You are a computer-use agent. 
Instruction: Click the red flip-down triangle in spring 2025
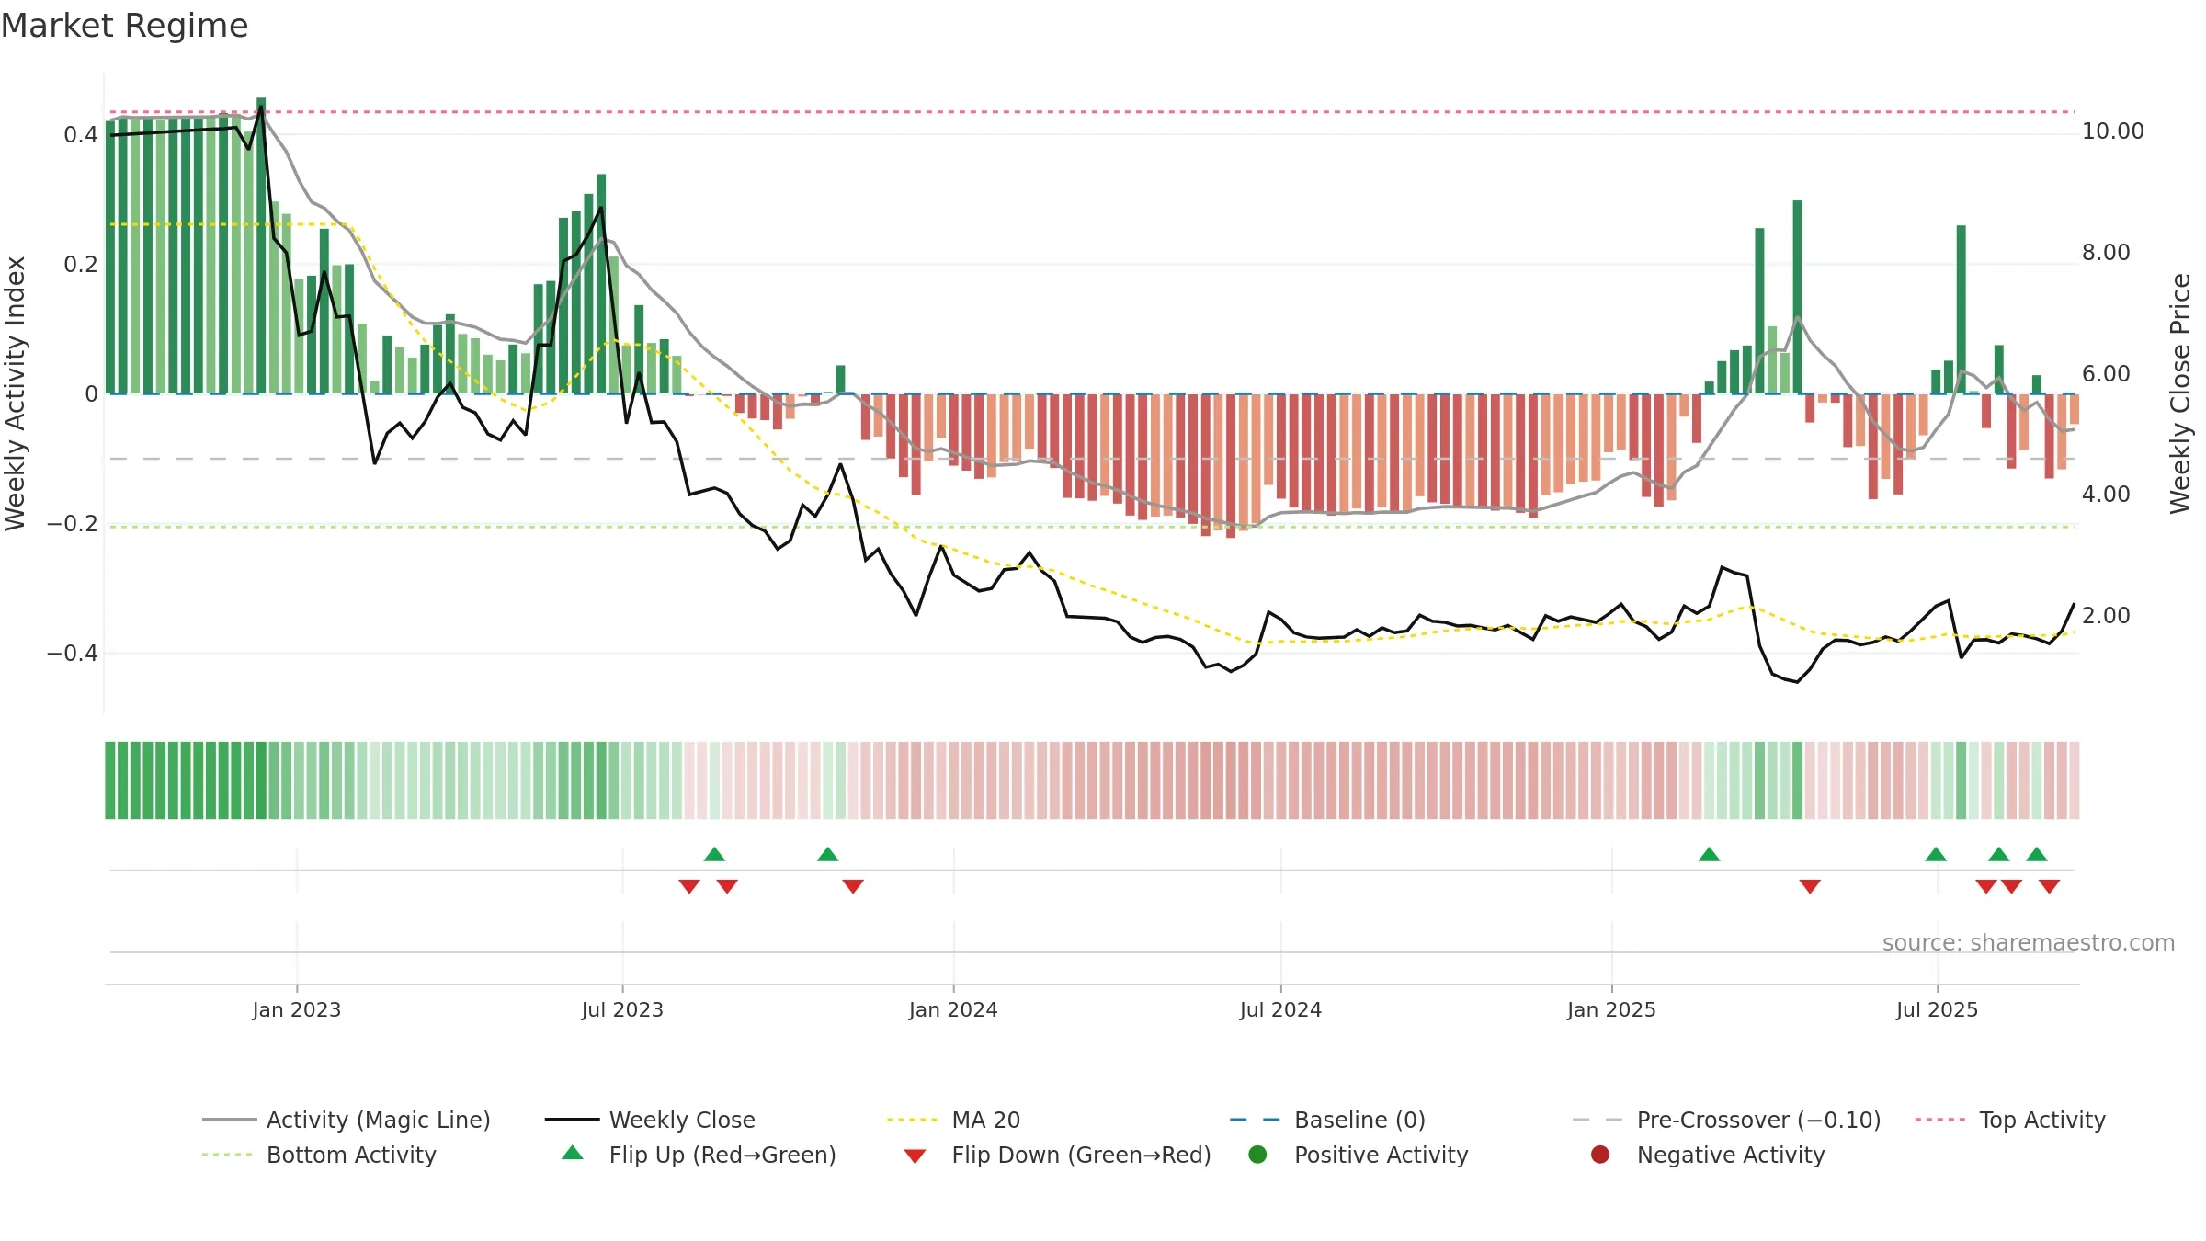1810,886
